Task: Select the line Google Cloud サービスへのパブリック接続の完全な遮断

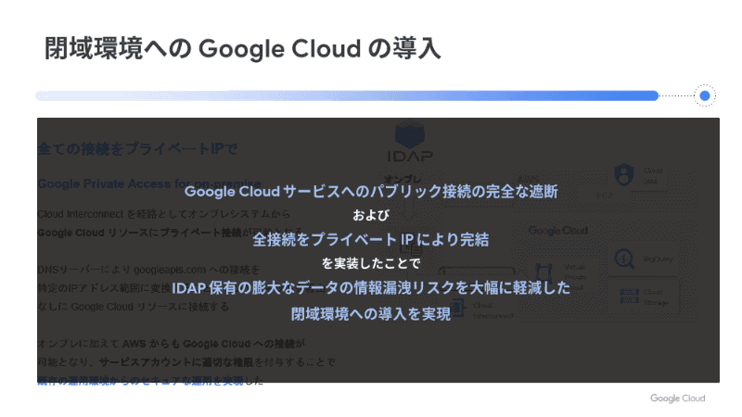Action: pos(371,192)
